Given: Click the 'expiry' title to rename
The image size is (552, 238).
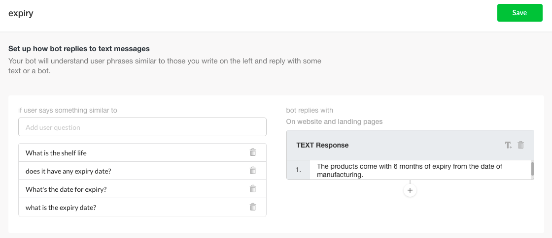Looking at the screenshot, I should (21, 14).
